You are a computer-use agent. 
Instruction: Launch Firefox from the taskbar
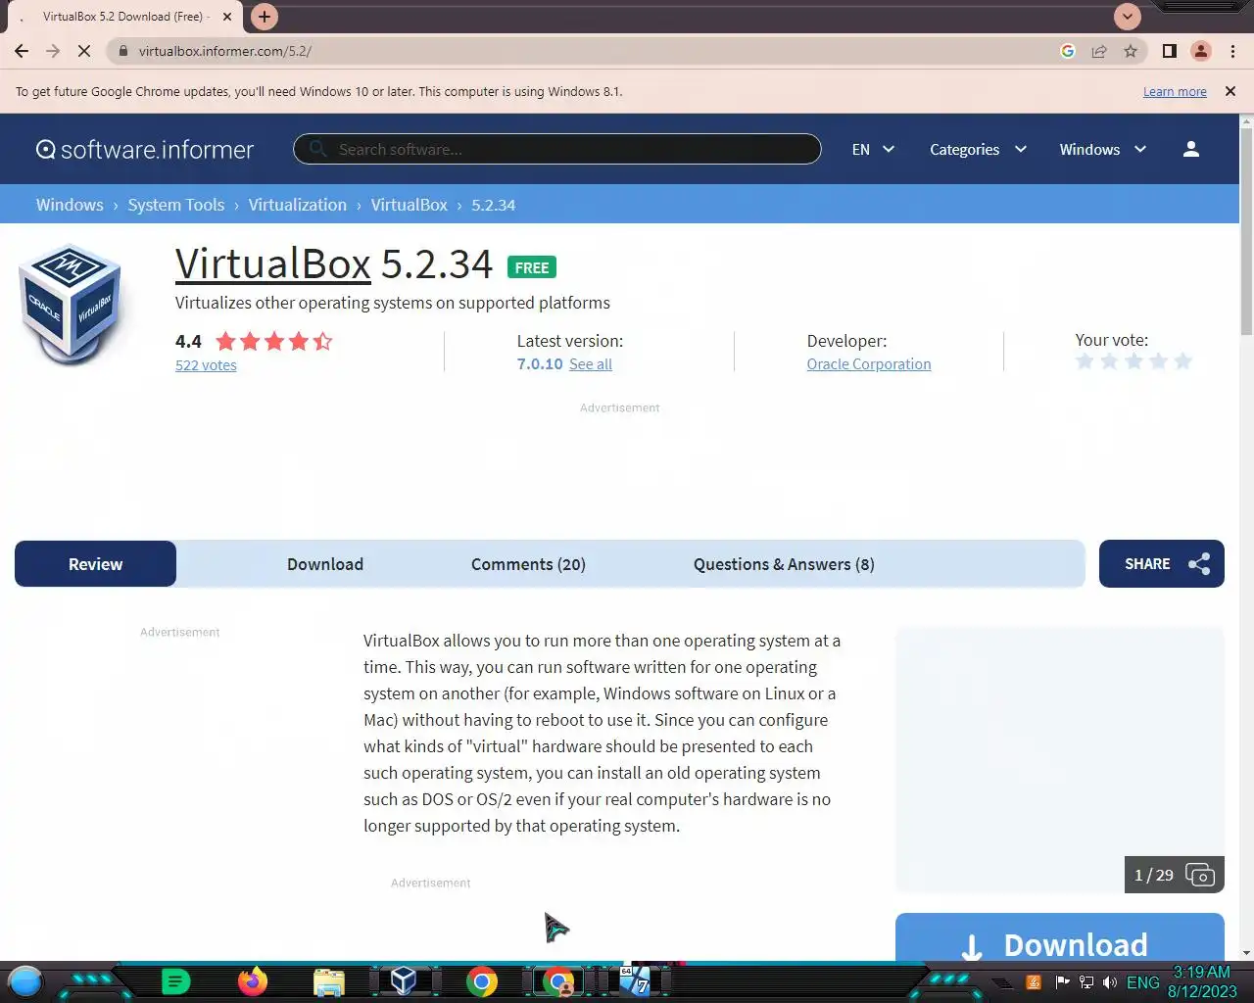[253, 980]
